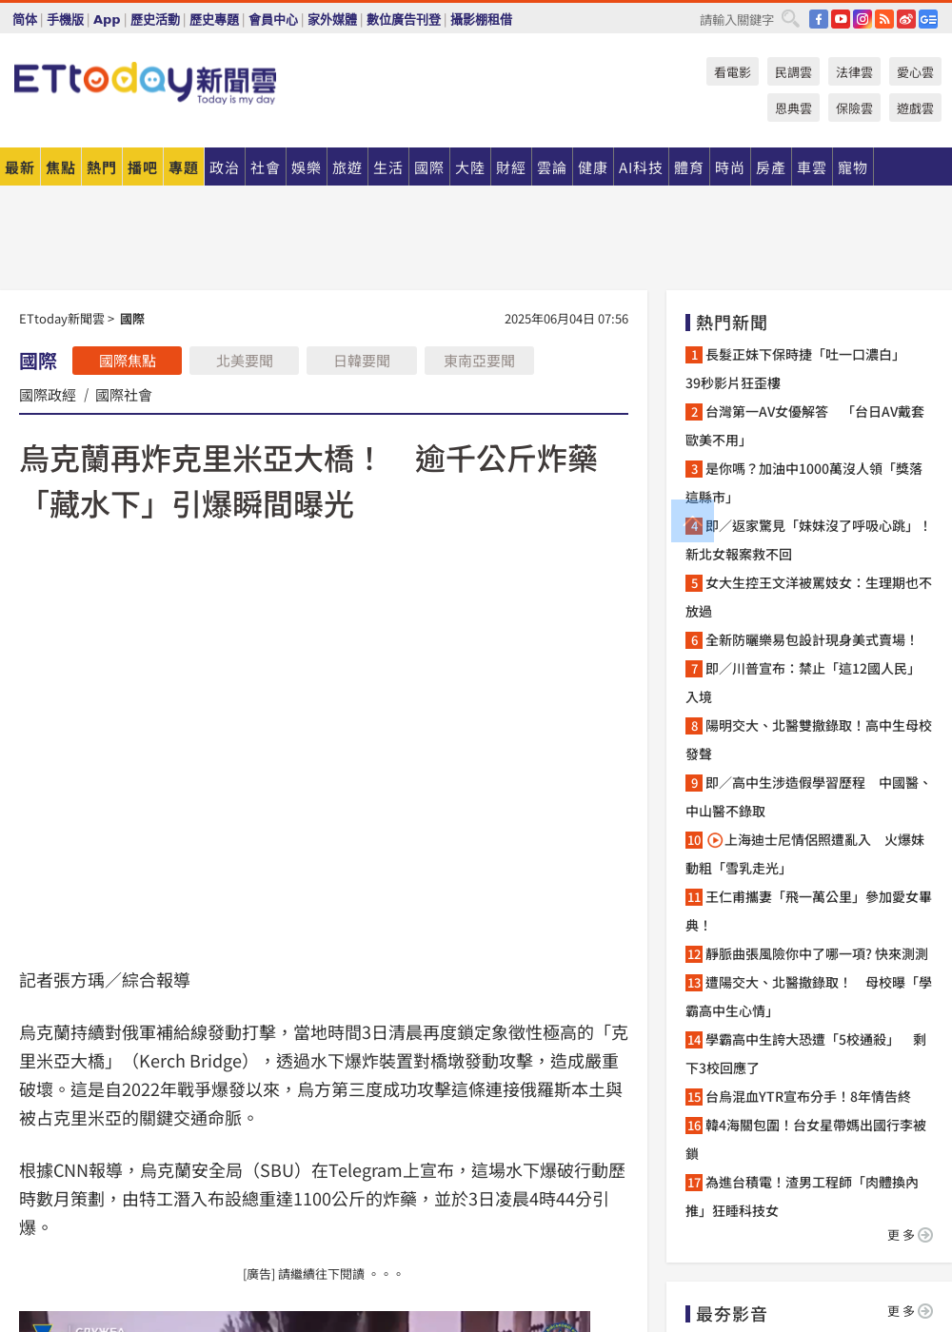Select the 東南亞要聞 tab
952x1332 pixels.
[x=479, y=361]
